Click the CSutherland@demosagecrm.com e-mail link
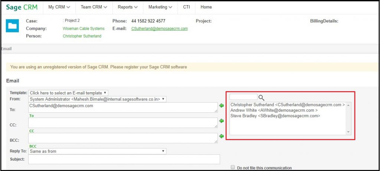The width and height of the screenshot is (380, 171). click(x=160, y=29)
